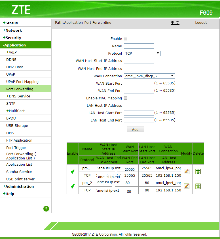Tick the Enable checkbox
220x239 pixels.
click(126, 39)
